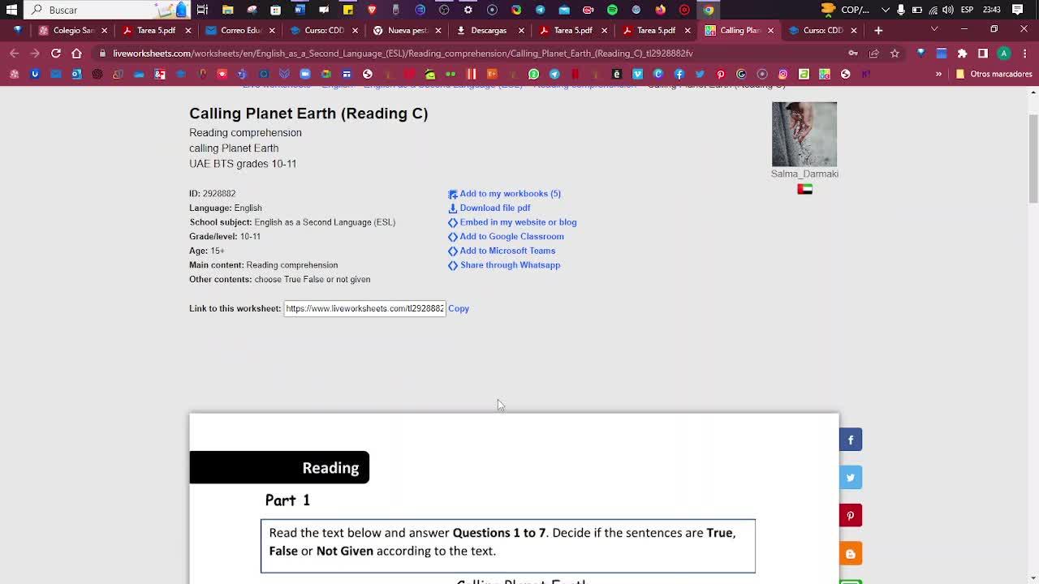The width and height of the screenshot is (1039, 584).
Task: Click the system volume icon in the tray
Action: [947, 10]
